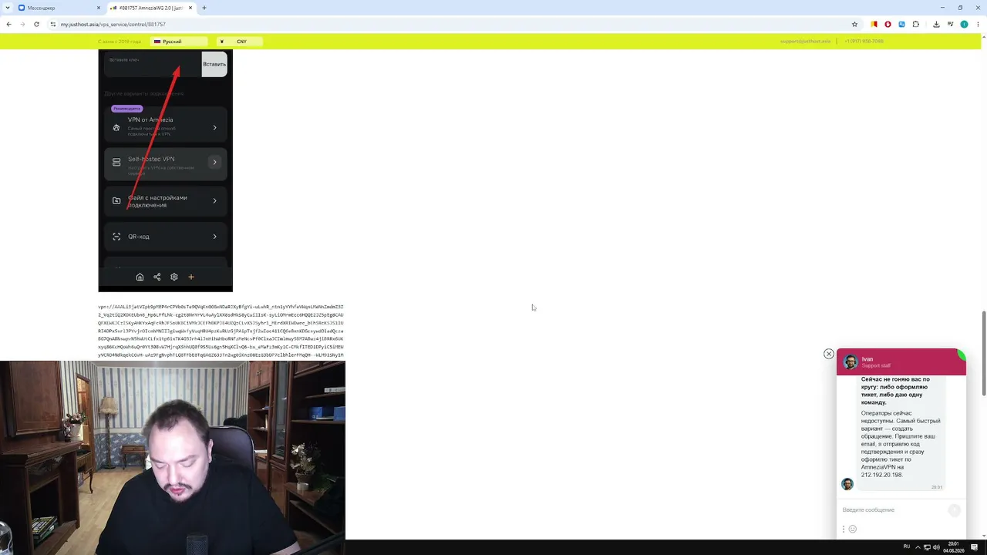Open the yellow browser extension icon

coord(874,24)
